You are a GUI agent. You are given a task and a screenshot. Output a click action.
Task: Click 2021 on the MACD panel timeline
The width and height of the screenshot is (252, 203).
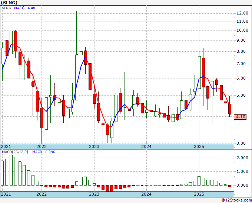tap(6, 194)
